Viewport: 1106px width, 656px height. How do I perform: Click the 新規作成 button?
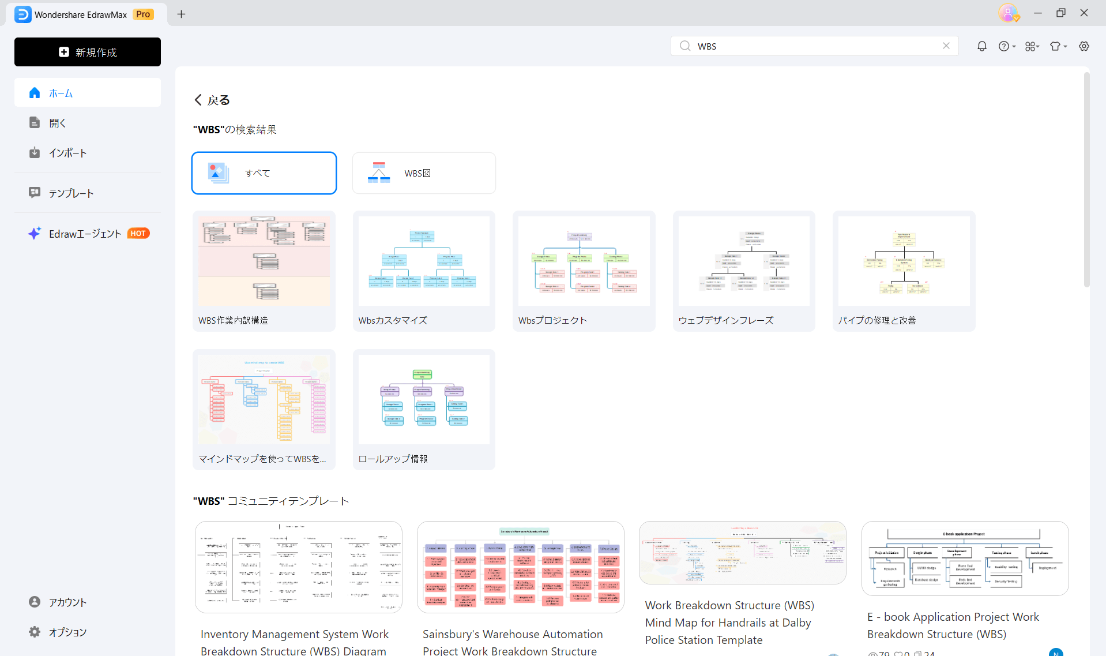88,52
